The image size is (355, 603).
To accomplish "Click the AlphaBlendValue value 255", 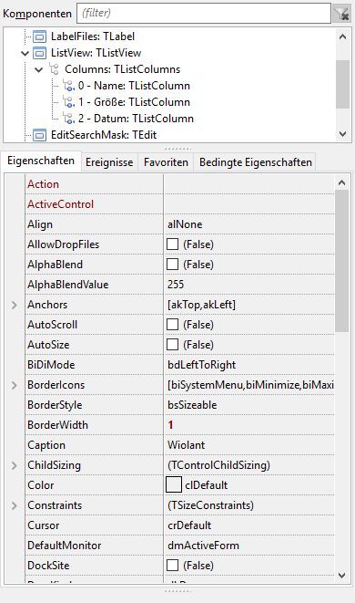I will pos(176,285).
